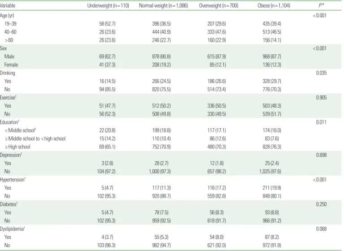Select female underweight value '41 (37.3)'
Image resolution: width=344 pixels, height=251 pixels.
point(107,65)
